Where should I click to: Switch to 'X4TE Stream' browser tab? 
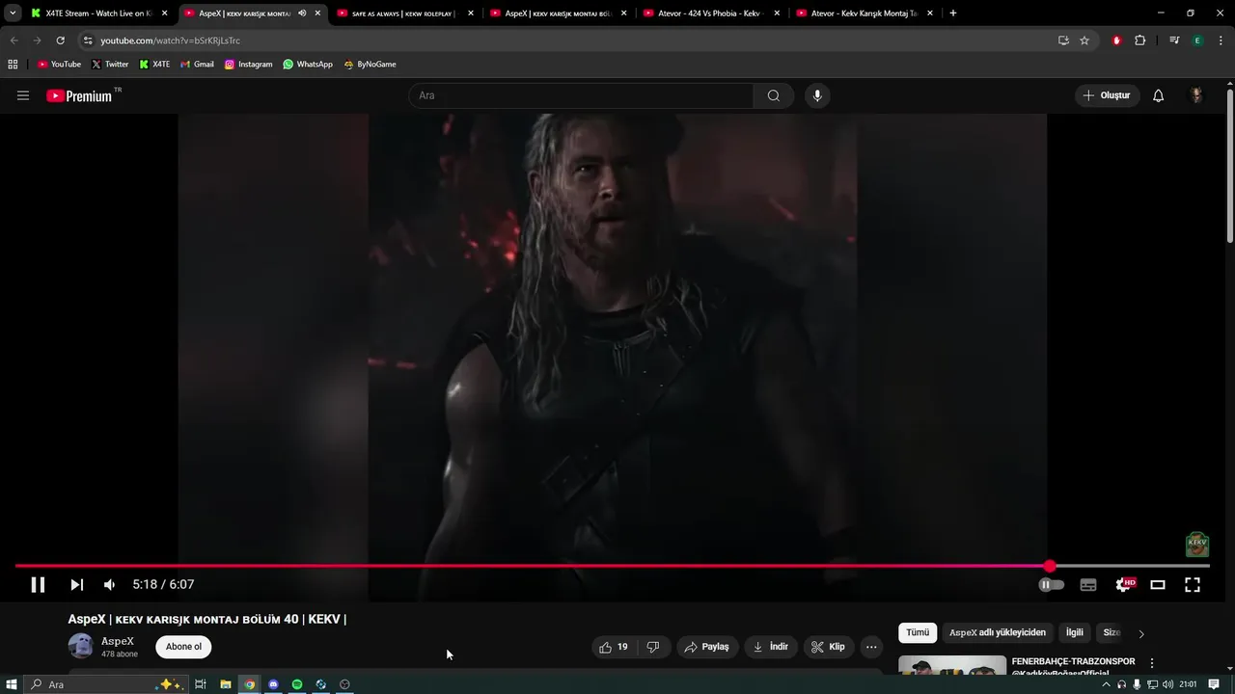click(x=99, y=13)
